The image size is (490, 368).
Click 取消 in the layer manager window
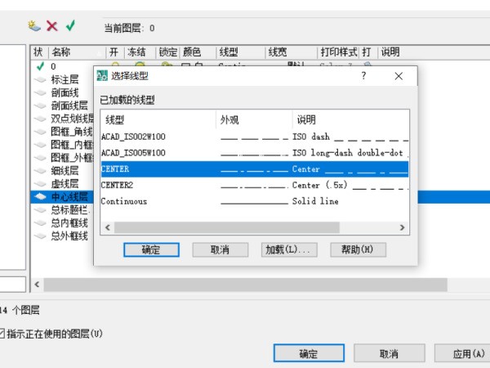[x=389, y=353]
